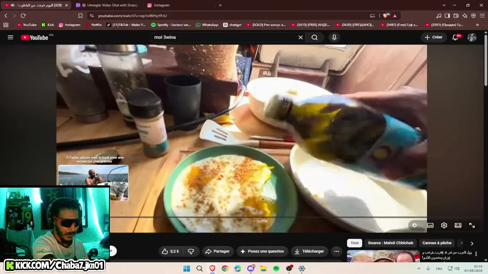Open Brave Shields lion icon
The image size is (488, 274).
click(385, 16)
